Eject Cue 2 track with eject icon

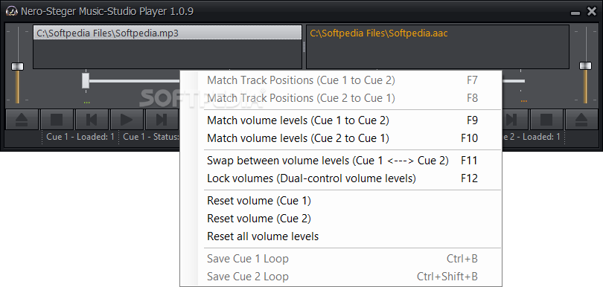581,120
